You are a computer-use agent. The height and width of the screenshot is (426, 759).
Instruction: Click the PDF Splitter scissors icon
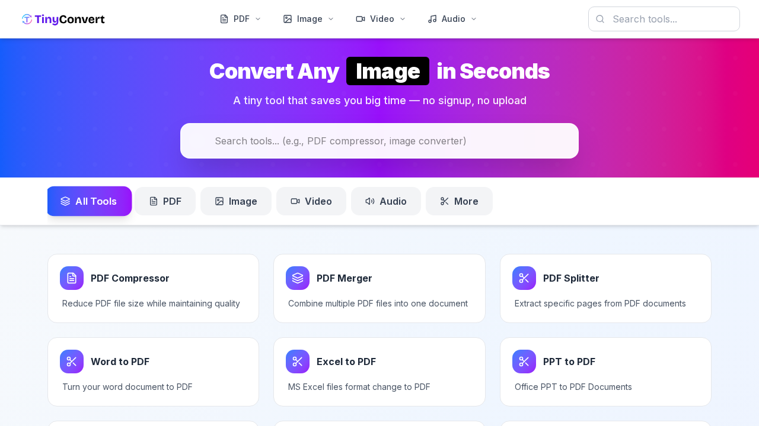click(x=524, y=278)
